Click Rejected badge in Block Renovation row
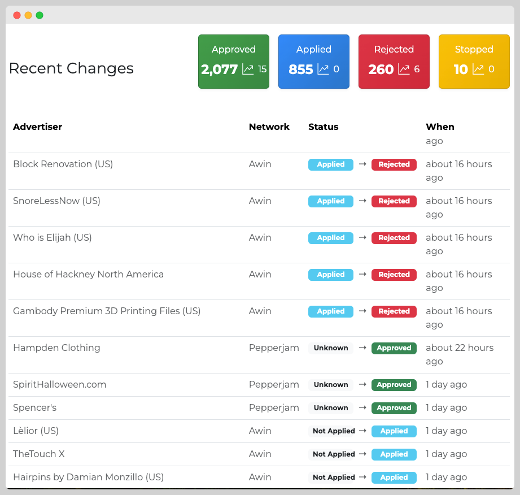Image resolution: width=520 pixels, height=495 pixels. (394, 164)
